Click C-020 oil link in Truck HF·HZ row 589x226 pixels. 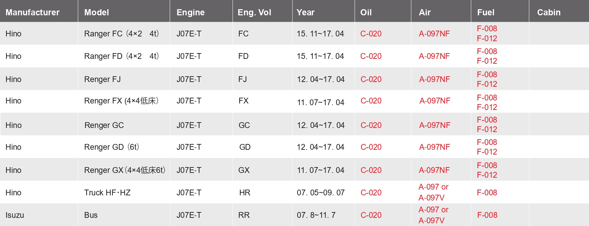371,193
